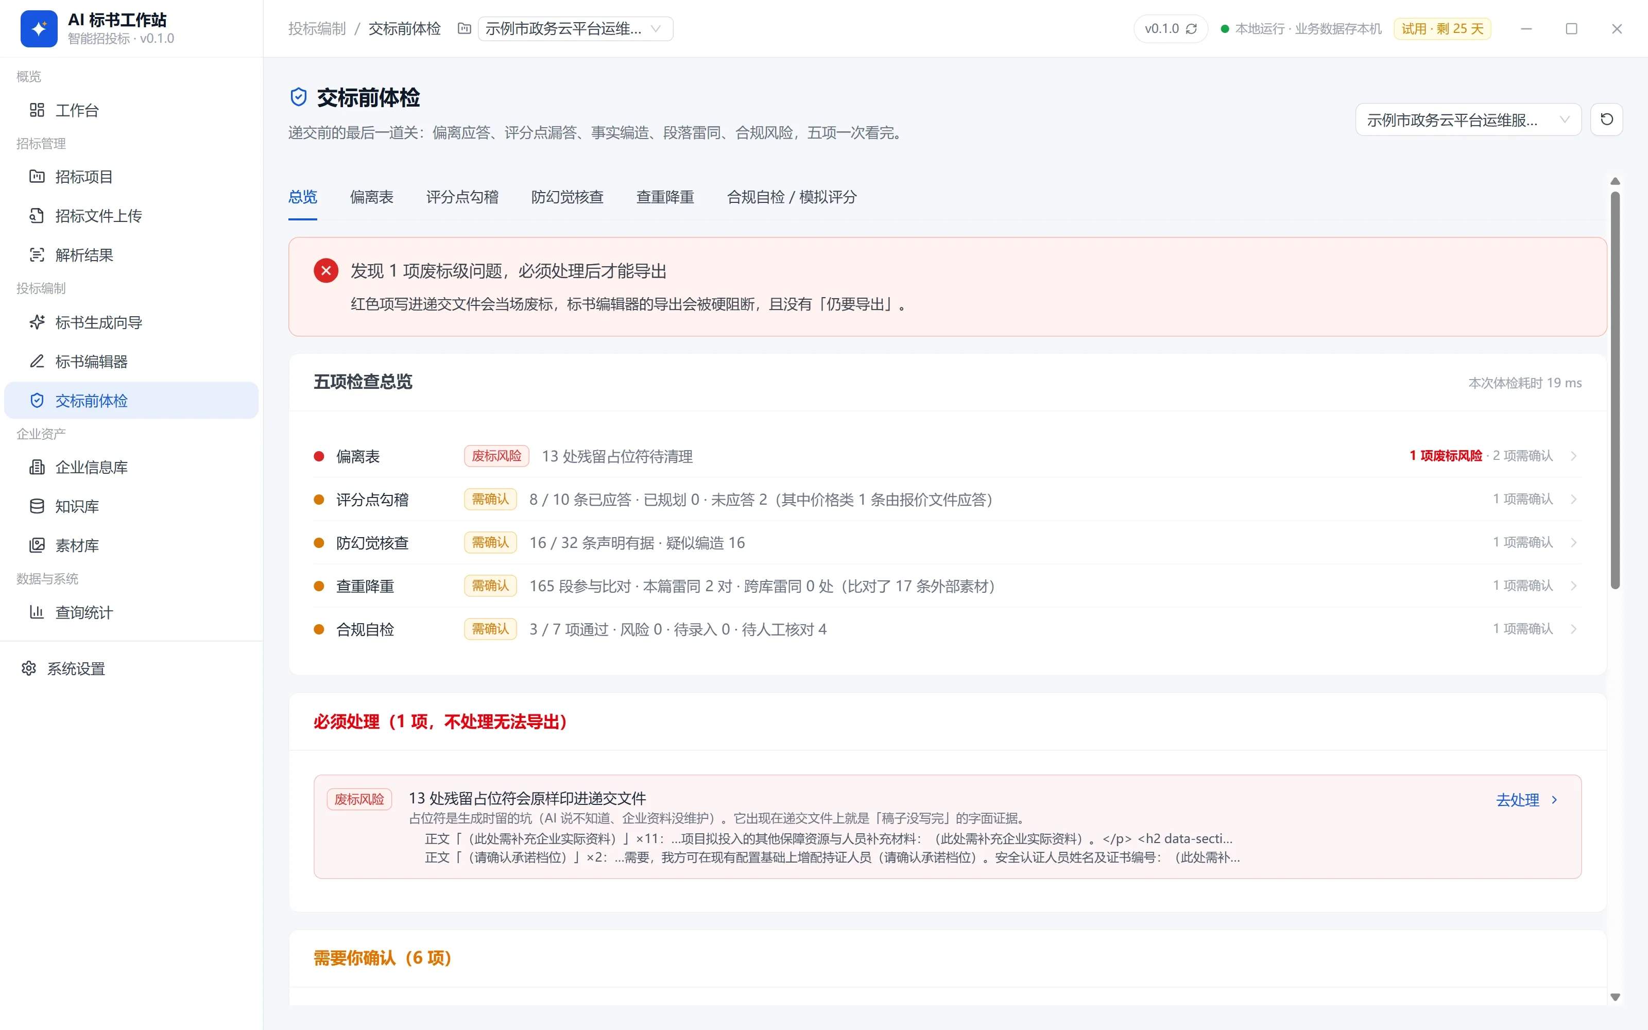This screenshot has width=1648, height=1030.
Task: Open the top bar project dropdown 示例市政务云平台运维...
Action: [x=575, y=29]
